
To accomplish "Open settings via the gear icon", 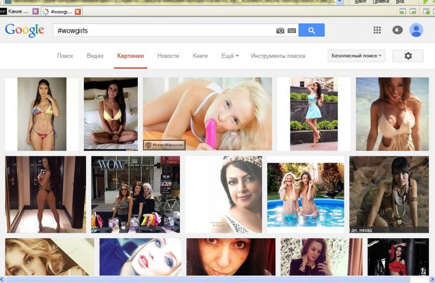I will click(408, 56).
